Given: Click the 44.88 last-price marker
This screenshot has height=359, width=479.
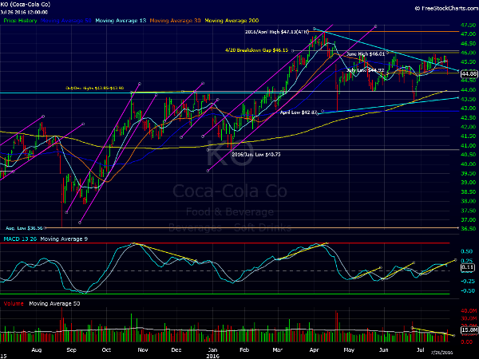Looking at the screenshot, I should point(469,74).
